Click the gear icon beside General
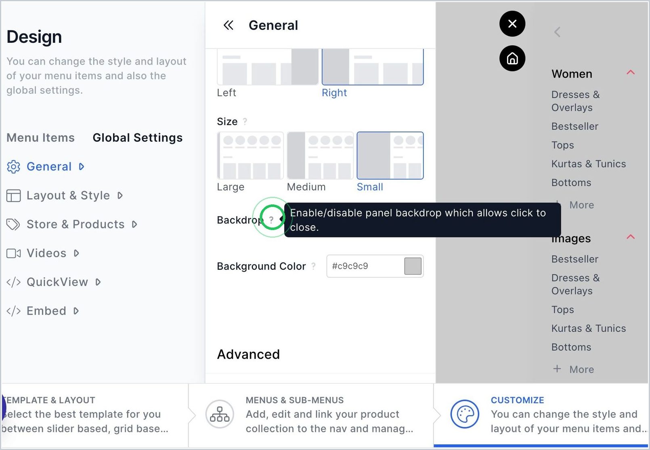Viewport: 650px width, 450px height. (13, 166)
